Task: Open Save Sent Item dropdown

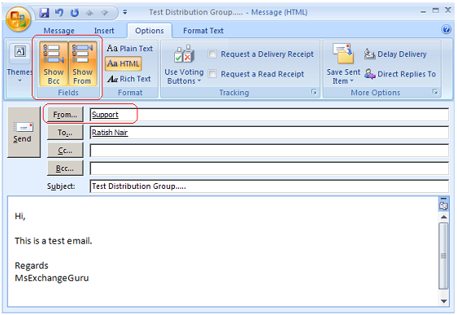Action: (x=343, y=64)
